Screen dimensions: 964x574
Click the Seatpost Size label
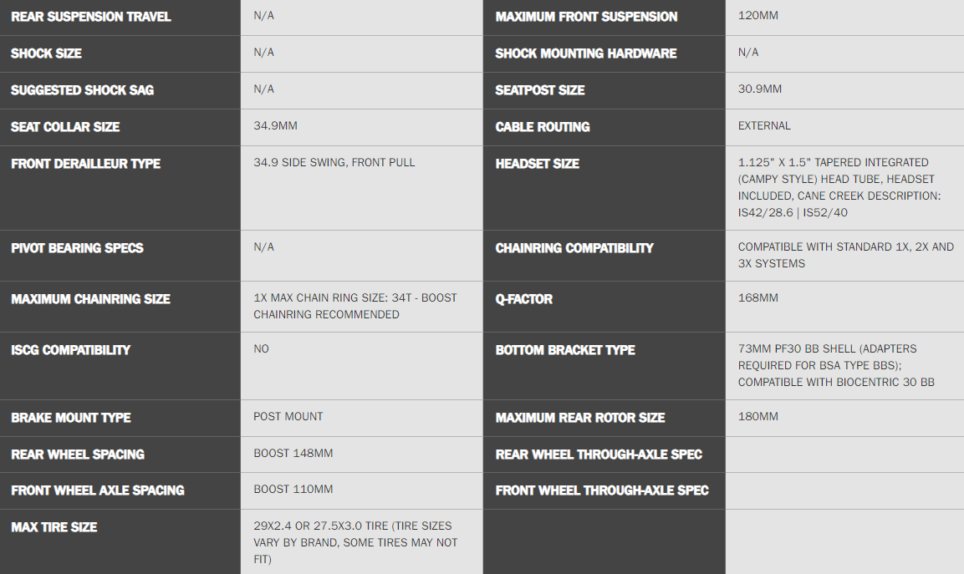coord(540,90)
